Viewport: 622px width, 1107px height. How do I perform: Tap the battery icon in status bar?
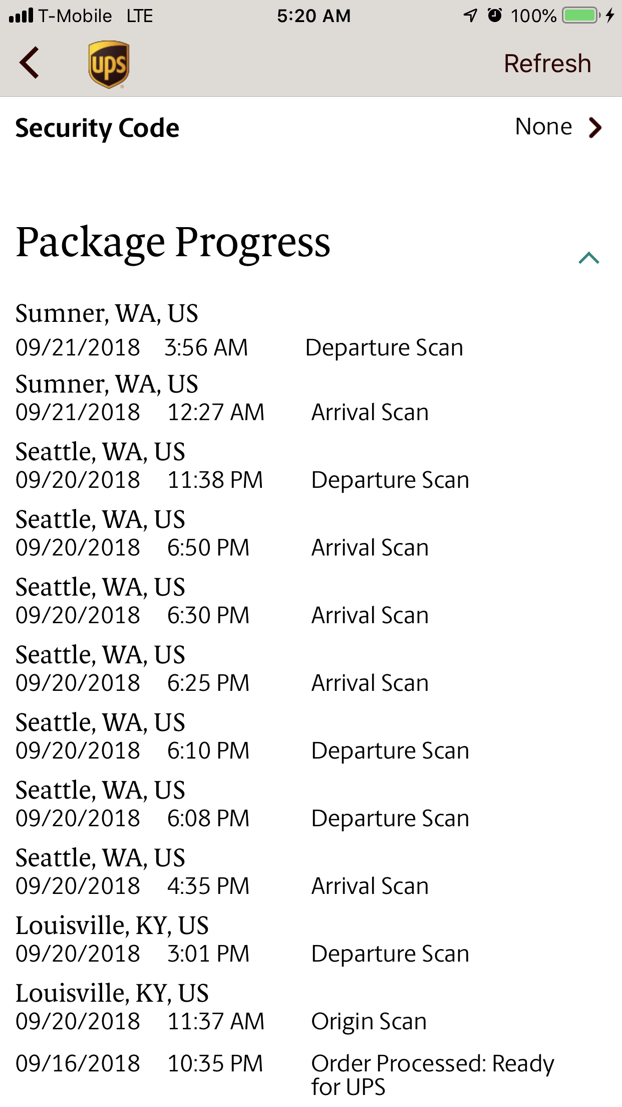pos(581,16)
